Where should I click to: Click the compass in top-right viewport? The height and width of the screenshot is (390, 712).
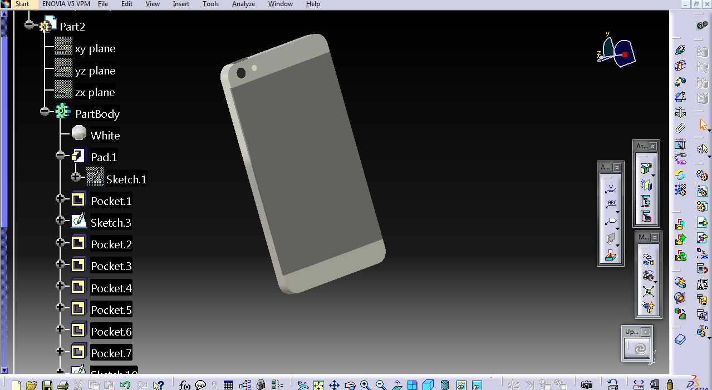pyautogui.click(x=616, y=51)
